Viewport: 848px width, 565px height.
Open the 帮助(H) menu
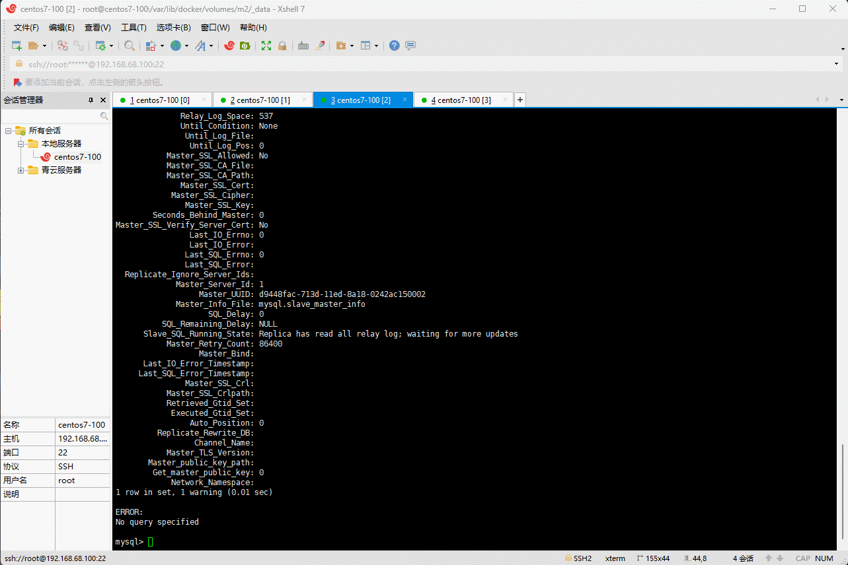coord(253,28)
